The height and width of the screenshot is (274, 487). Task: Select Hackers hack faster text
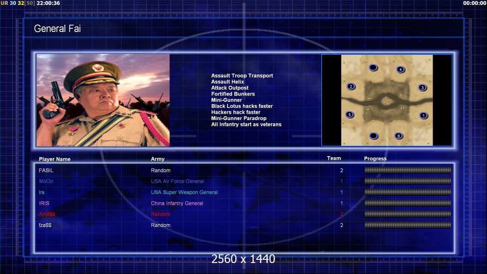pyautogui.click(x=236, y=112)
